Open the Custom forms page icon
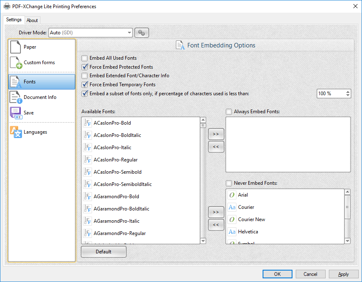This screenshot has width=362, height=282. 16,63
